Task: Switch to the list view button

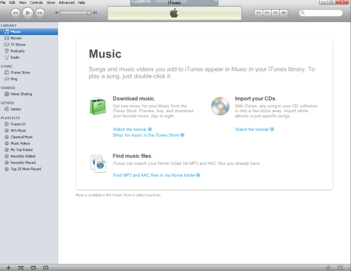Action: (x=258, y=13)
